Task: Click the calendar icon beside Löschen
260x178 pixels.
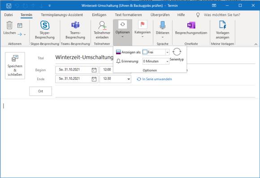Action: coord(20,26)
